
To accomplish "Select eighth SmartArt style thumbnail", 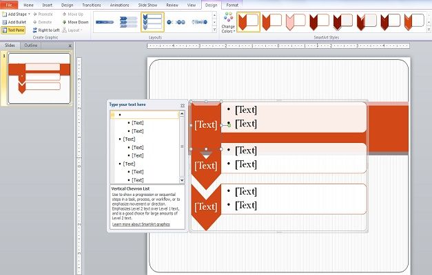I will tap(414, 22).
